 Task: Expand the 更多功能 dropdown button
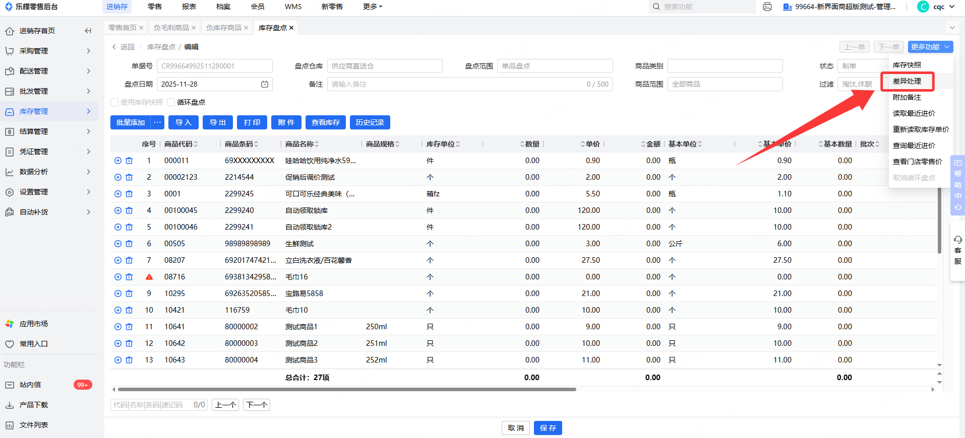930,47
